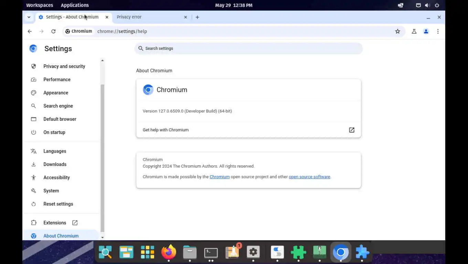Open the dock magnifier search launcher
This screenshot has height=264, width=468.
tap(105, 252)
